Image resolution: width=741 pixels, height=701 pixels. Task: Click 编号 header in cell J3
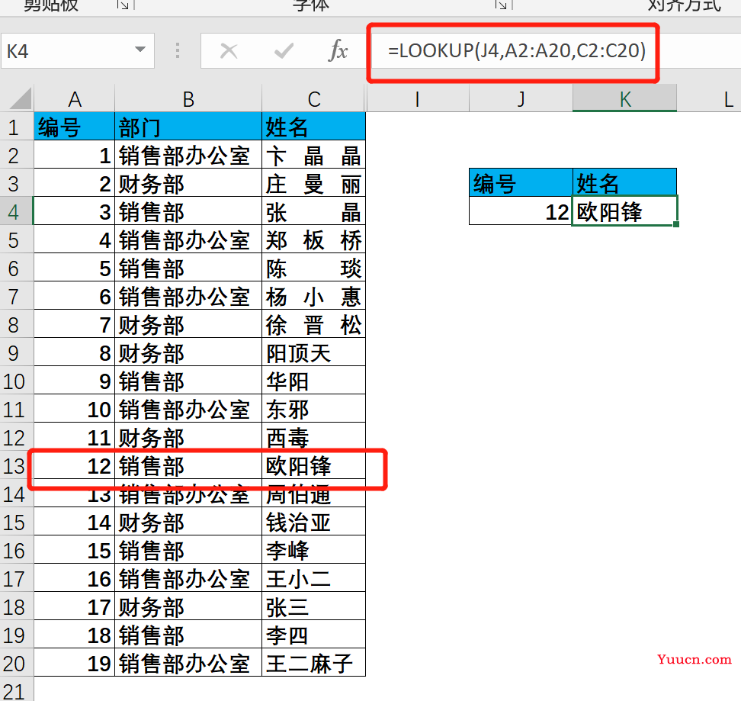[521, 183]
